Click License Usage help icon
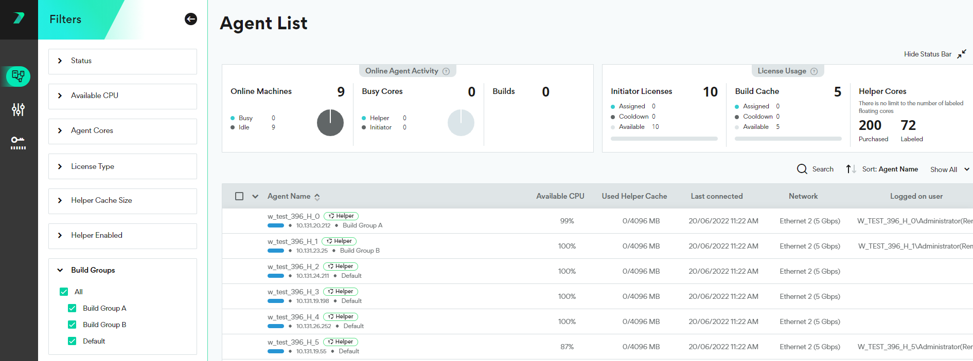Image resolution: width=973 pixels, height=361 pixels. point(814,71)
